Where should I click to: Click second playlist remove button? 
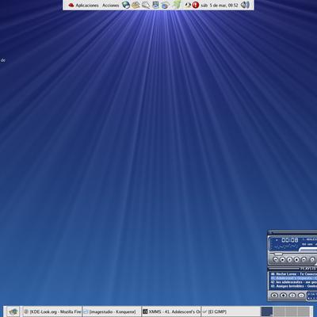click(x=284, y=295)
